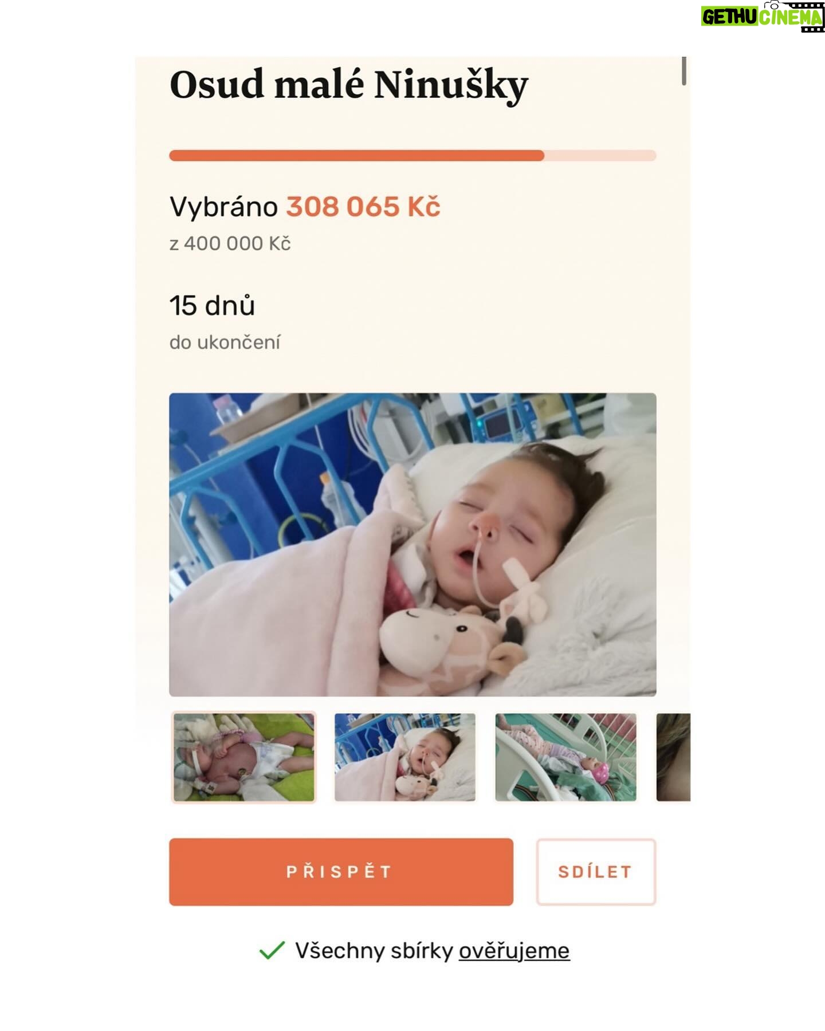Open the ověřujeme verification link

pos(514,951)
